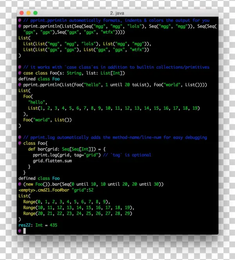This screenshot has height=260, width=235.
Task: Click the Foo("world", List()) output line
Action: click(x=47, y=120)
